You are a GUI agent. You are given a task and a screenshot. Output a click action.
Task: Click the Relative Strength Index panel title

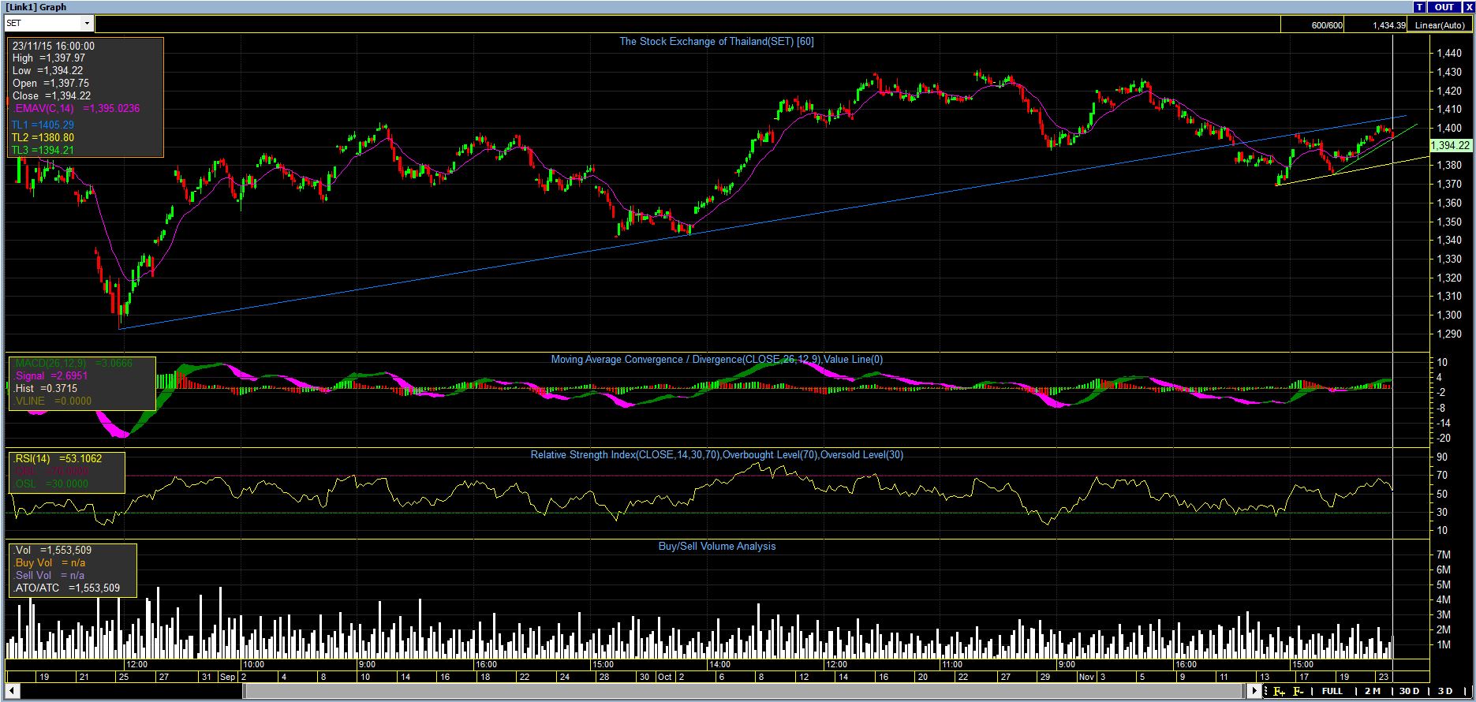716,455
